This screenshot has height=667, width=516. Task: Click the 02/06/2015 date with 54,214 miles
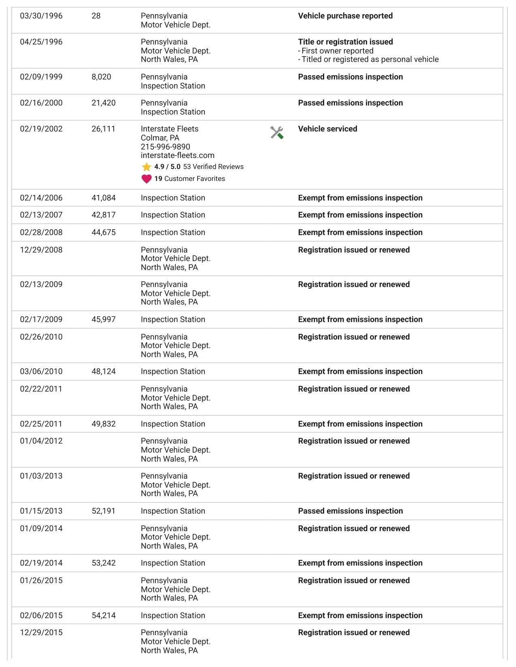point(41,615)
